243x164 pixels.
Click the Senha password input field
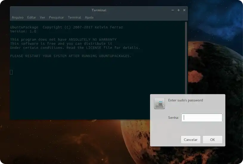pos(202,118)
